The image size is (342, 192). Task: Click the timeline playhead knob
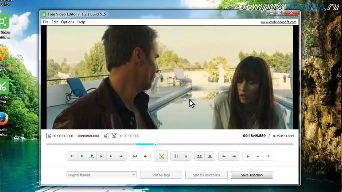[x=156, y=144]
